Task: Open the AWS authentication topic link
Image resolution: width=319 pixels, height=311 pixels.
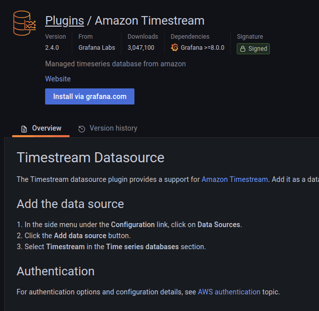Action: (229, 292)
